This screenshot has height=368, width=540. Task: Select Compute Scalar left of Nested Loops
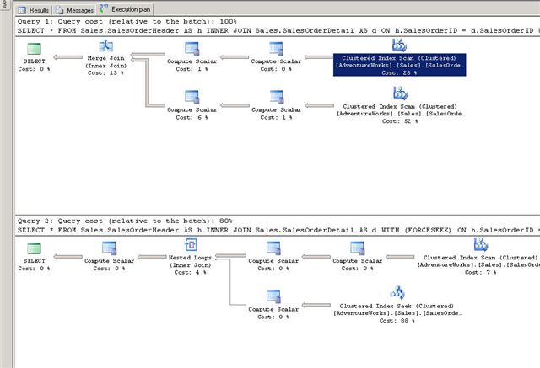(x=108, y=248)
